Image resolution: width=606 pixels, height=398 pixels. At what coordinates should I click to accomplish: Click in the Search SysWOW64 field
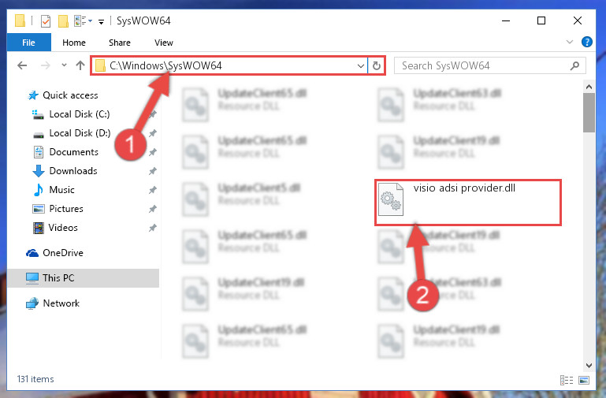(x=483, y=65)
